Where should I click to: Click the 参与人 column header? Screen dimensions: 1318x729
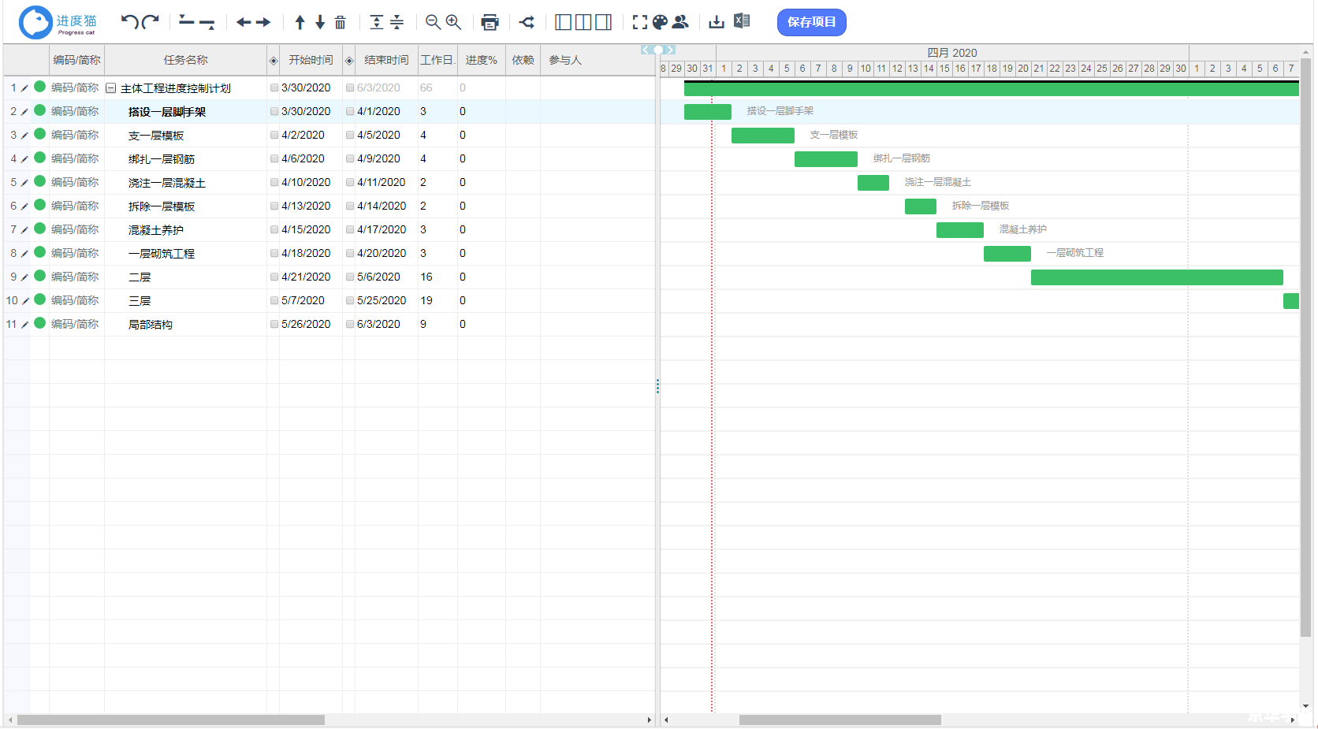(564, 60)
